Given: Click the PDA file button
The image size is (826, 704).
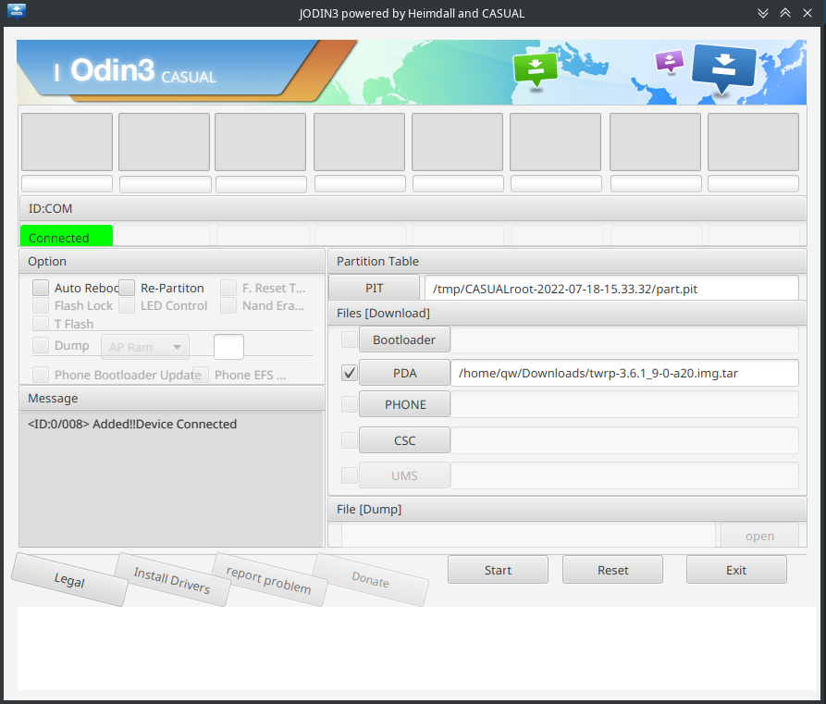Looking at the screenshot, I should point(404,373).
